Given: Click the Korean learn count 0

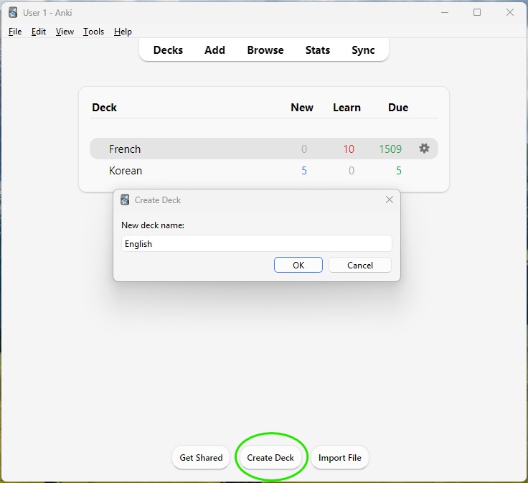Looking at the screenshot, I should pyautogui.click(x=352, y=170).
